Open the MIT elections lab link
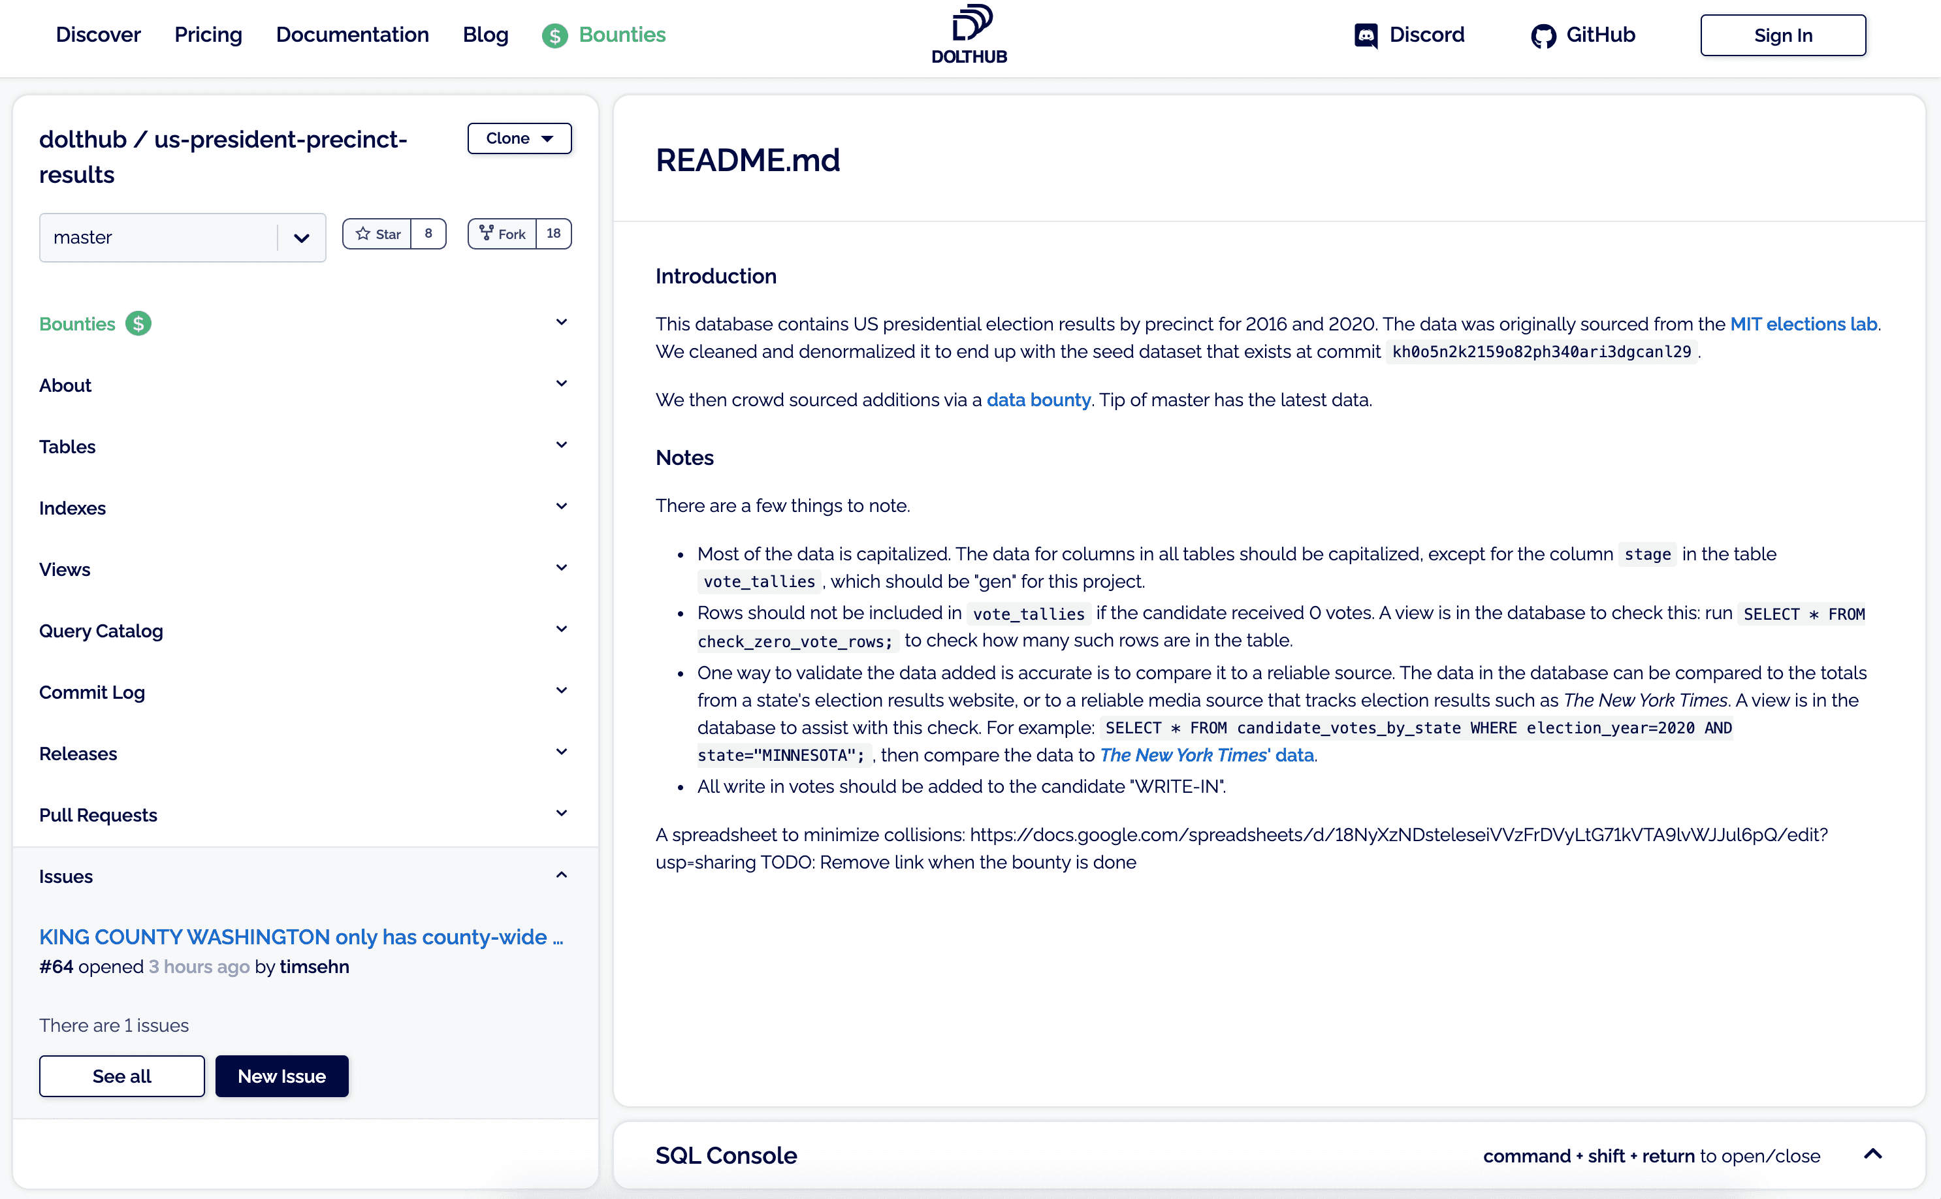The width and height of the screenshot is (1941, 1199). pyautogui.click(x=1803, y=325)
